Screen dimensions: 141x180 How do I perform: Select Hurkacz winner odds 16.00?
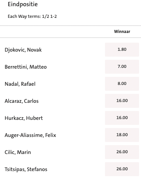pos(122,118)
